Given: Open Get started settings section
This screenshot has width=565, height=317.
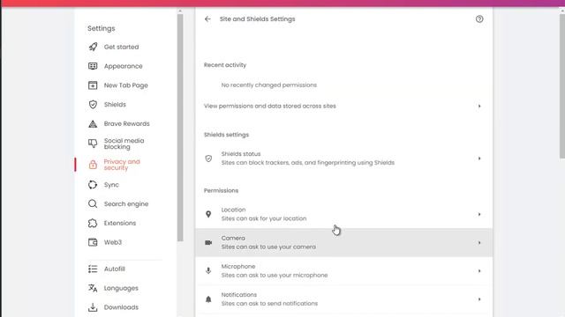Looking at the screenshot, I should (x=121, y=47).
